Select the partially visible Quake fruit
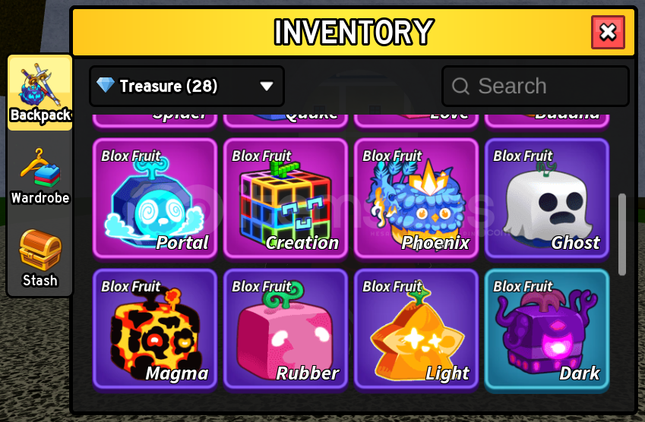645x422 pixels. pos(286,120)
